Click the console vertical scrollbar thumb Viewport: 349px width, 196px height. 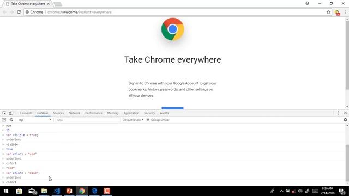[x=347, y=163]
